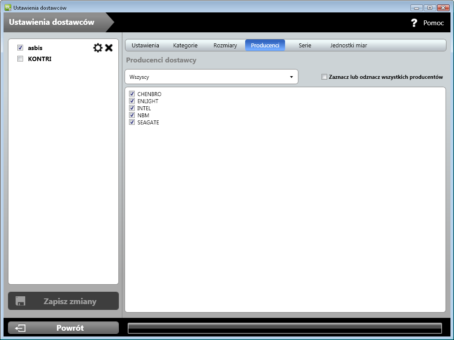The height and width of the screenshot is (340, 454).
Task: Select the asbis supplier name
Action: point(35,48)
